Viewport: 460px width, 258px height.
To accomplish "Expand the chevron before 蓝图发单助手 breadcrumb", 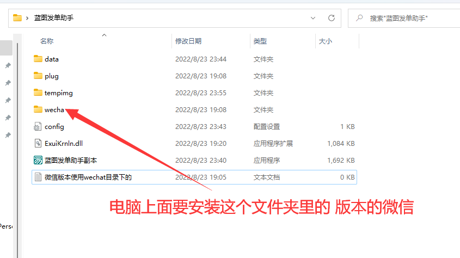I will click(x=27, y=18).
